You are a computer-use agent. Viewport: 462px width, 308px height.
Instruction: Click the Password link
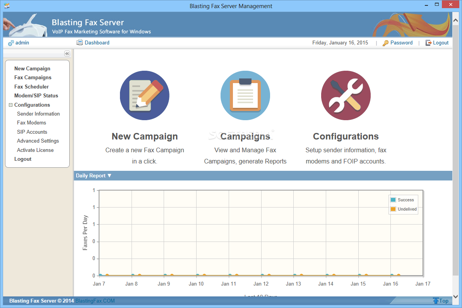point(401,43)
